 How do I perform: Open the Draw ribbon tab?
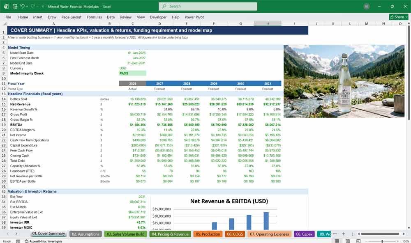tap(52, 17)
